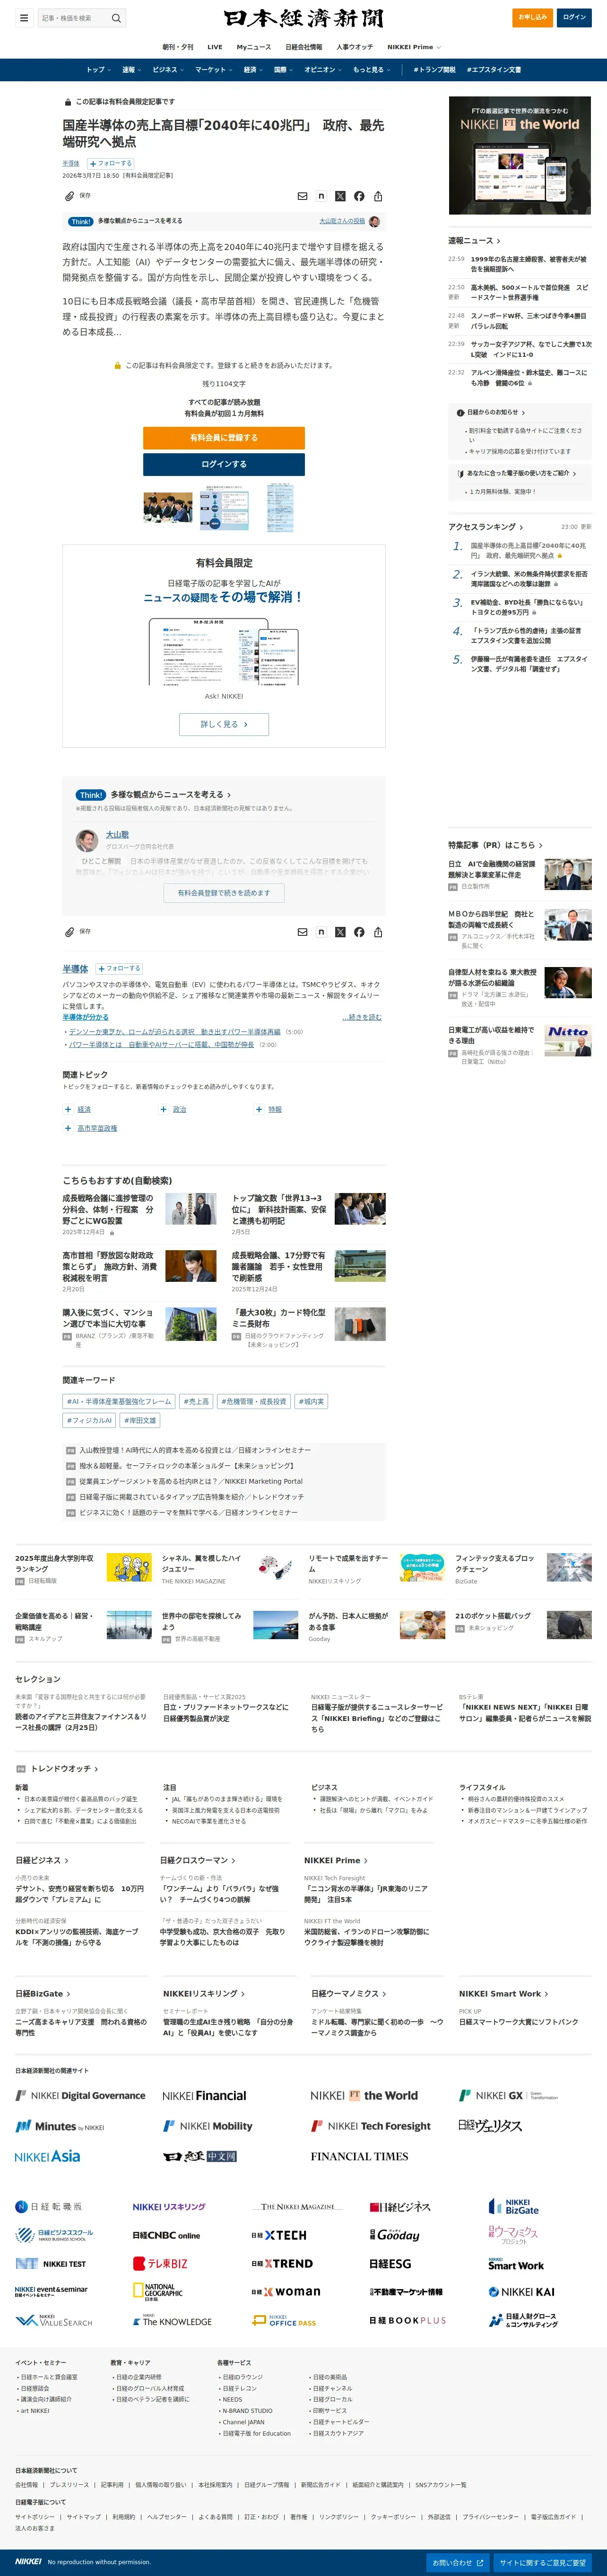Follow 半導体 tag under the headline
The height and width of the screenshot is (2576, 607).
point(110,163)
